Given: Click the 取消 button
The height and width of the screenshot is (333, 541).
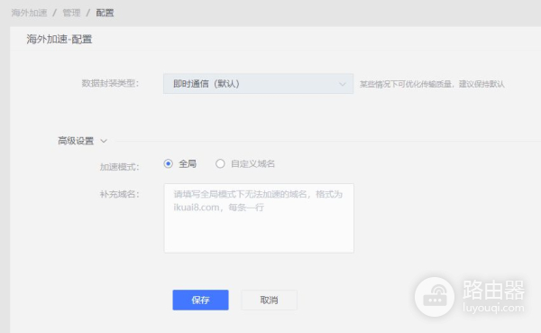Looking at the screenshot, I should (x=269, y=300).
